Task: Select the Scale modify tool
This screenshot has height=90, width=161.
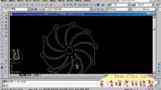Action: 6,39
